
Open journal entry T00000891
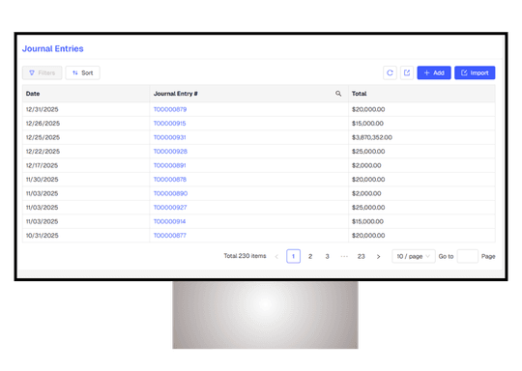point(170,165)
